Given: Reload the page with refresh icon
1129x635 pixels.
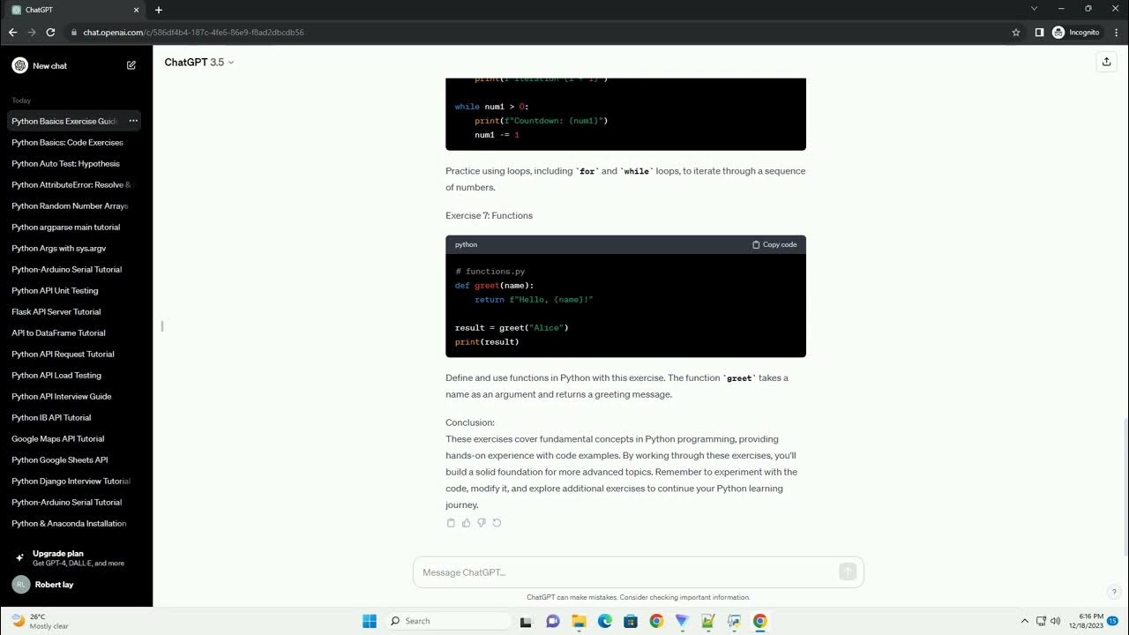Looking at the screenshot, I should pos(50,32).
